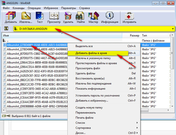Launch the Мастер wizard tool

tap(93, 17)
